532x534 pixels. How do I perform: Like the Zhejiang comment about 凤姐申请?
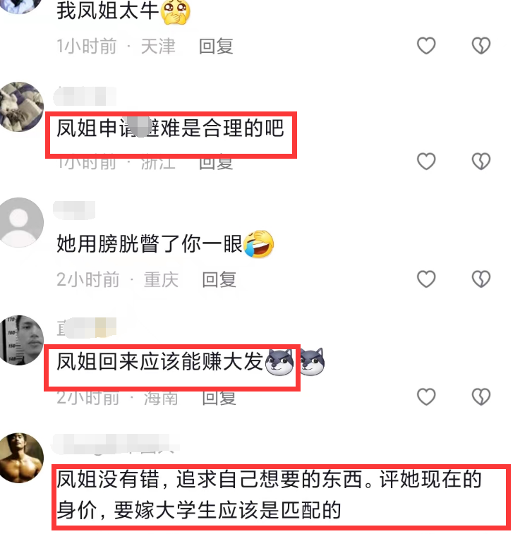point(426,161)
